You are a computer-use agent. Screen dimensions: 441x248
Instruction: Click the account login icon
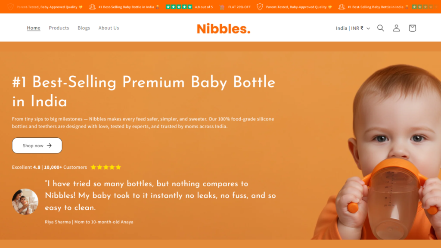396,28
